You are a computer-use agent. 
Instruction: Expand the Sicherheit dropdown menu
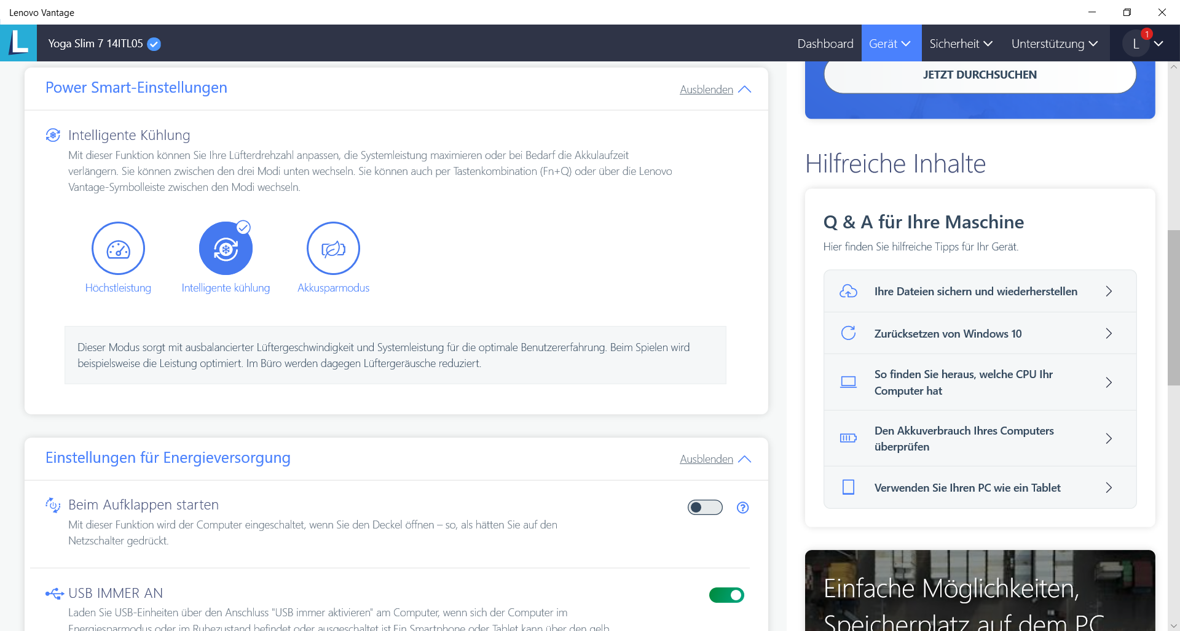click(961, 44)
